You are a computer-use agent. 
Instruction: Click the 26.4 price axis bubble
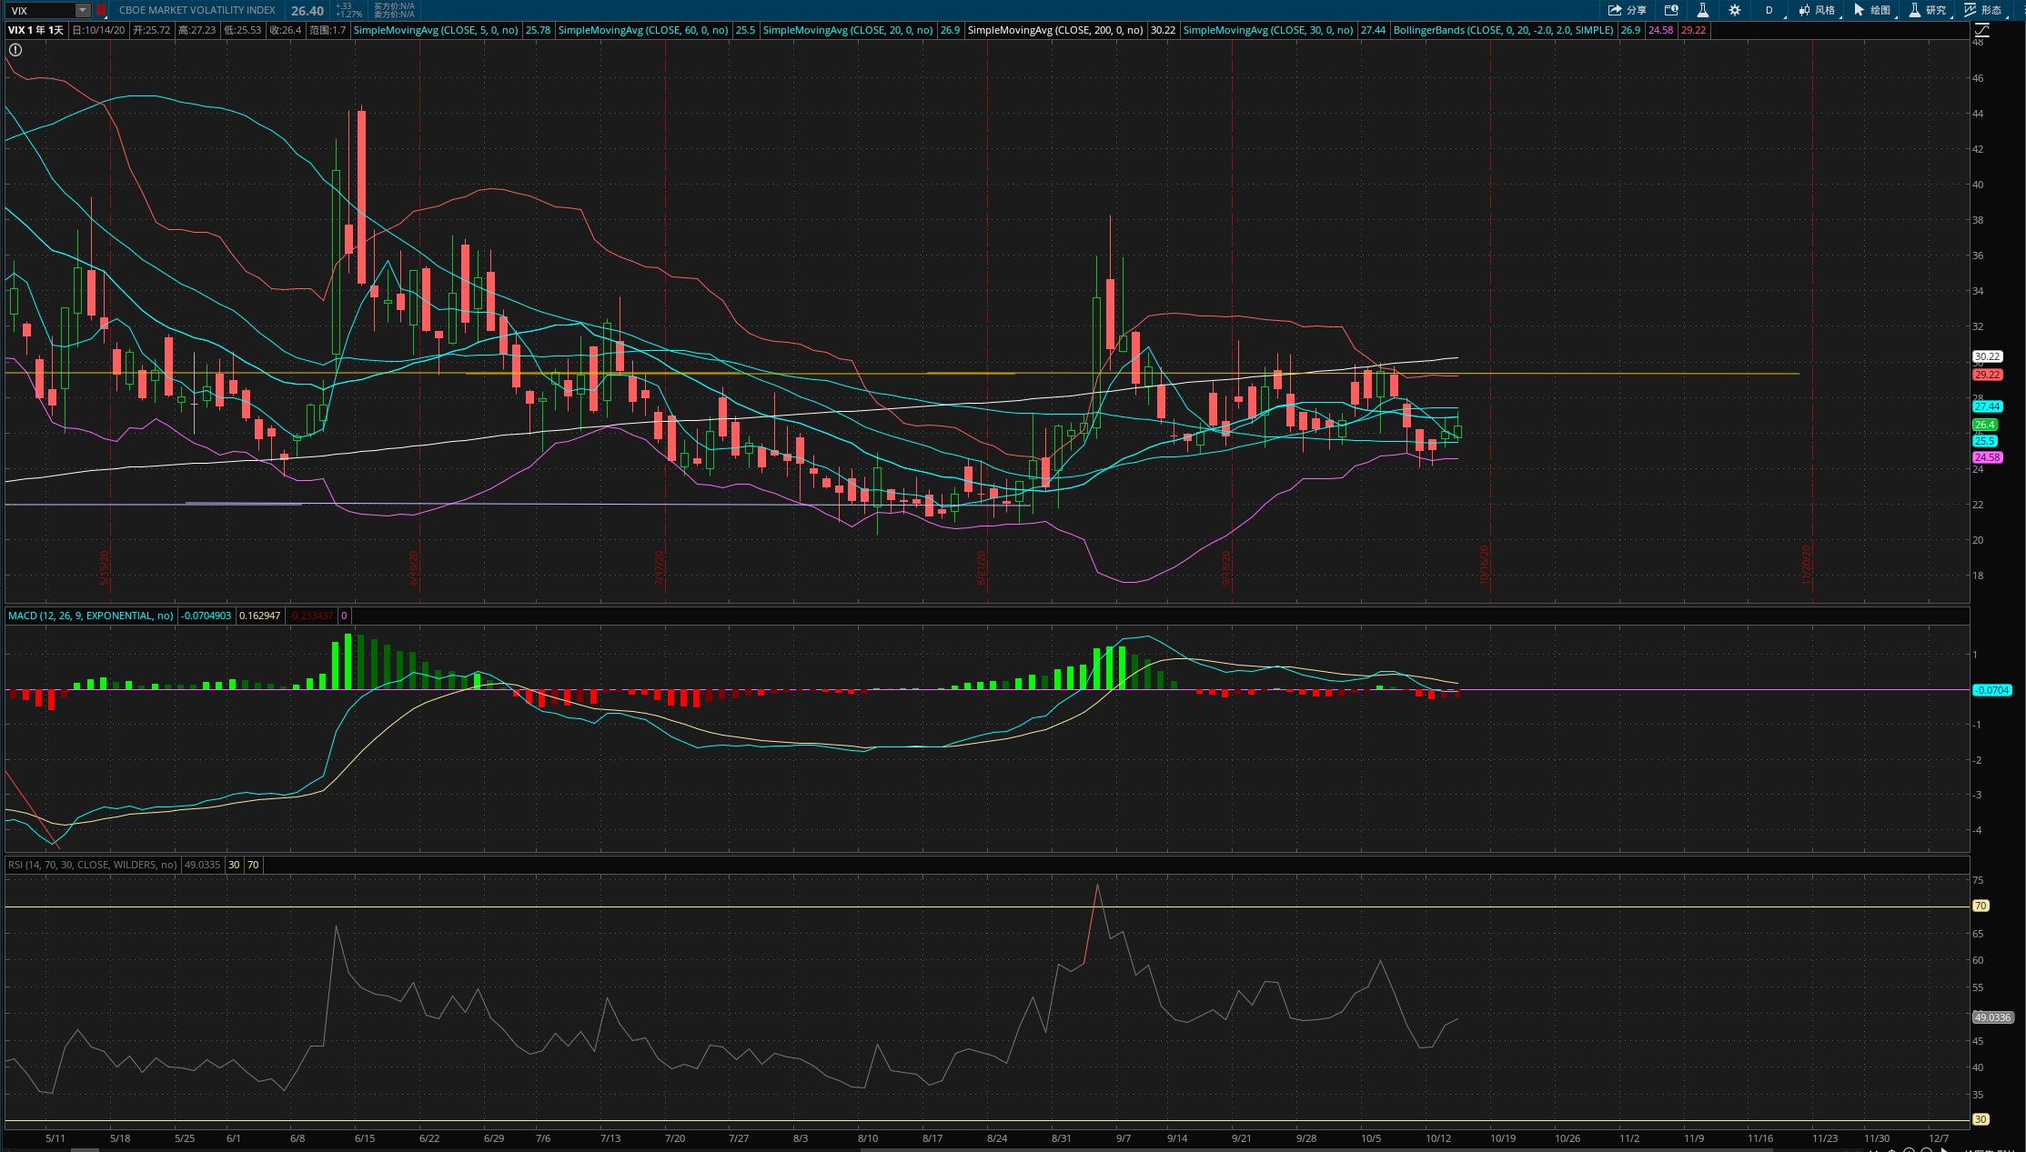[1985, 425]
